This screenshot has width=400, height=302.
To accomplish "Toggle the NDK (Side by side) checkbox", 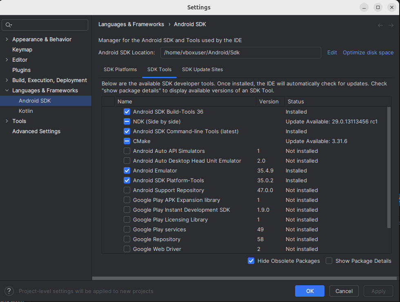I will (x=127, y=121).
